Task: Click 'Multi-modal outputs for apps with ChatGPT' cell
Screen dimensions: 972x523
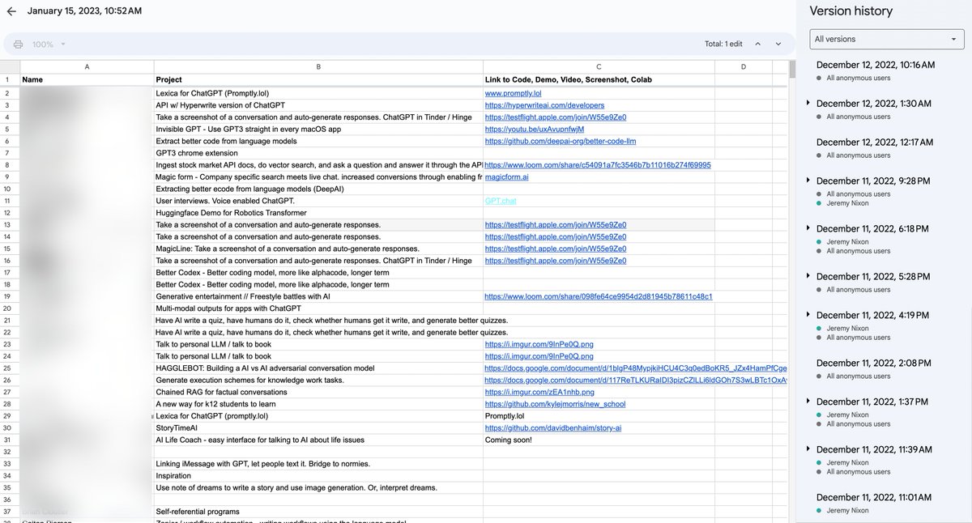Action: 318,308
